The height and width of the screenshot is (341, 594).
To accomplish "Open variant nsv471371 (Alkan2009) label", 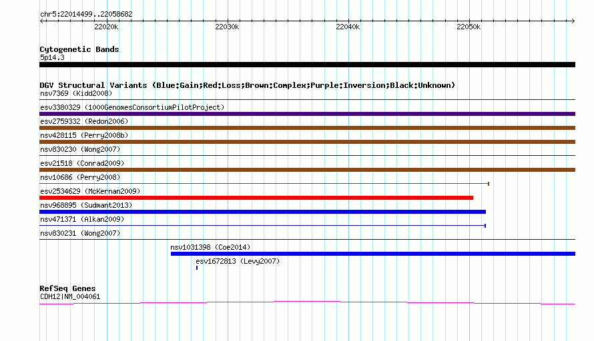I will [82, 219].
